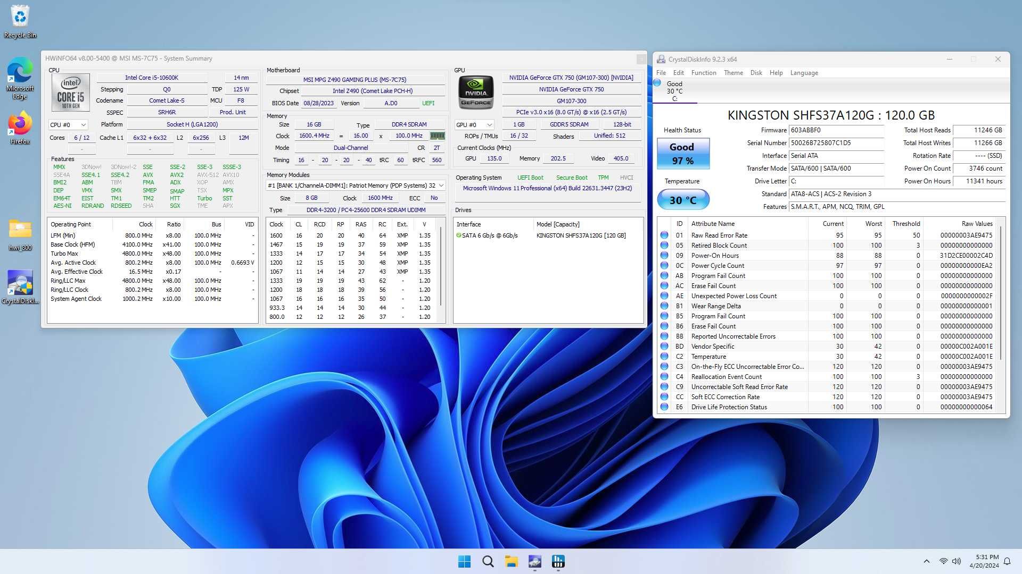1022x574 pixels.
Task: Click the memory chip icon next to 100.0 MHz
Action: click(x=437, y=136)
